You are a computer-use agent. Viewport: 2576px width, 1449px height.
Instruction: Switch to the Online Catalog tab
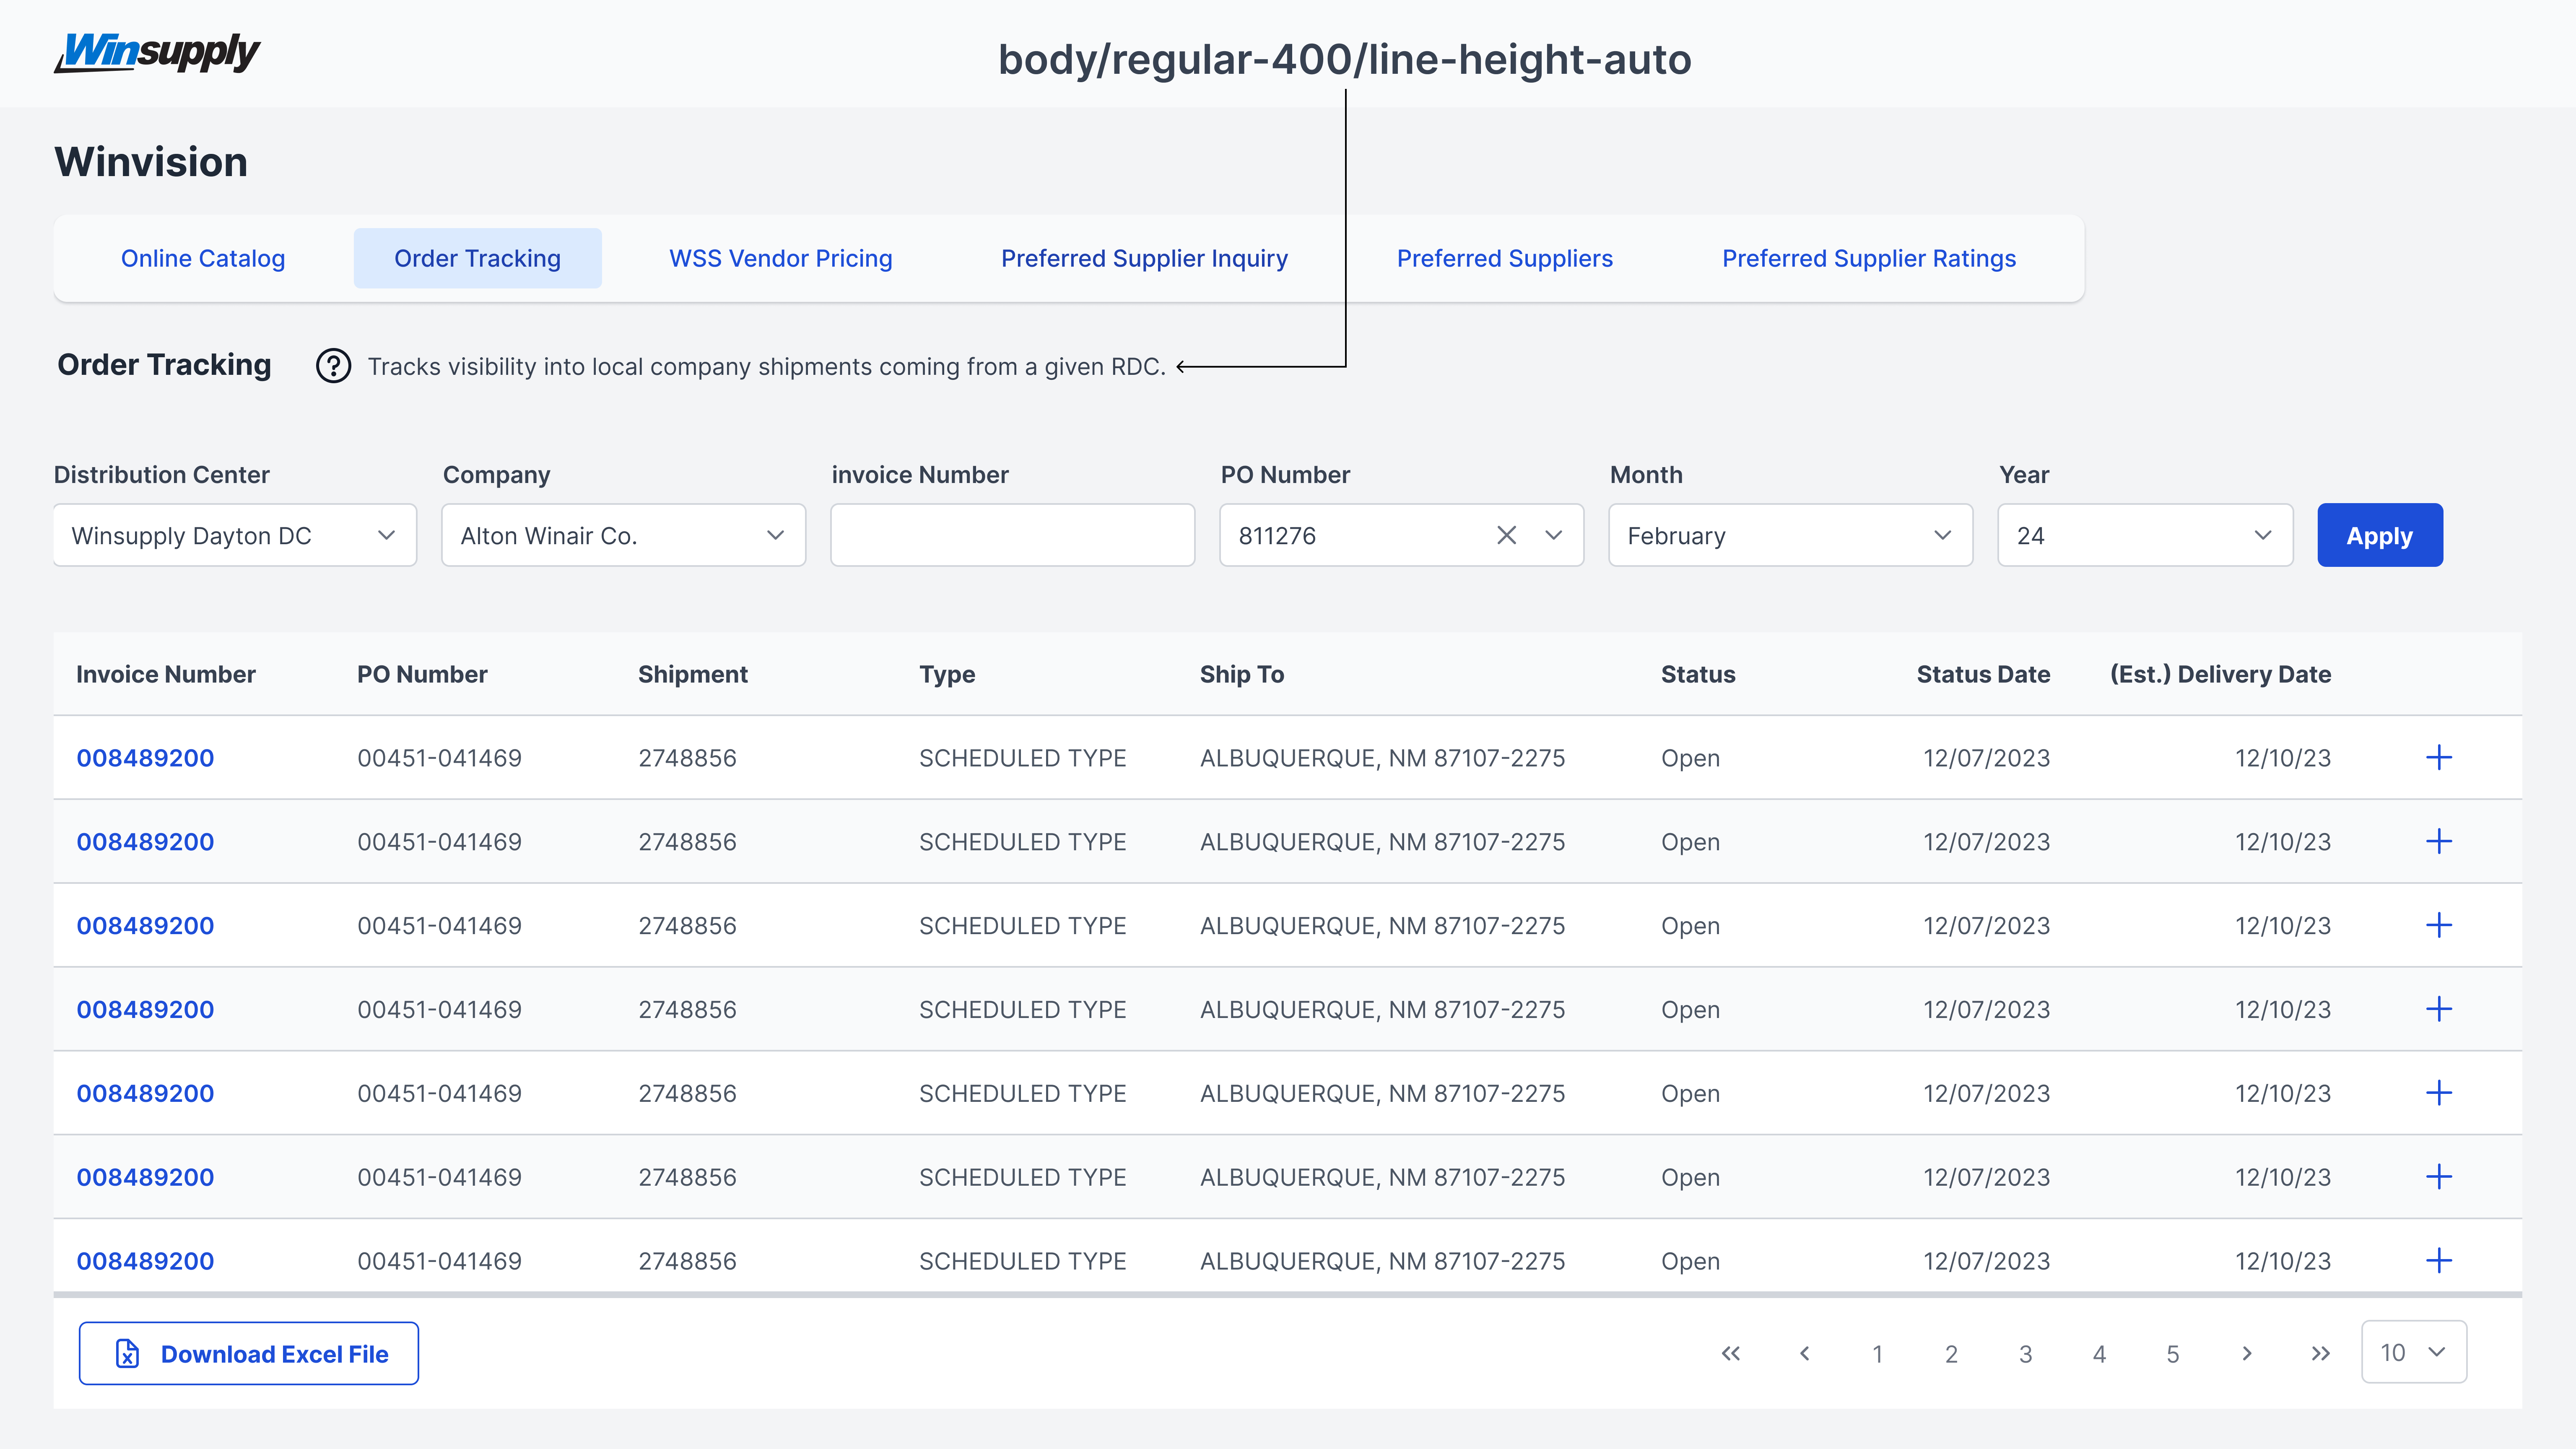203,258
